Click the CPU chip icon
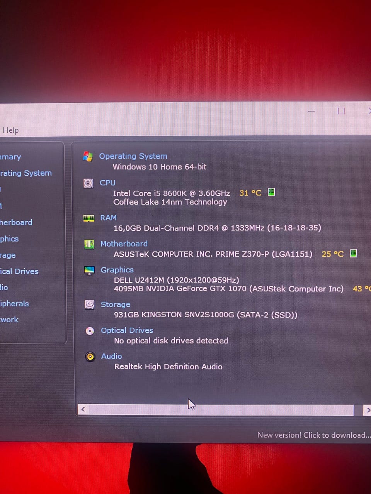Image resolution: width=371 pixels, height=494 pixels. (88, 183)
